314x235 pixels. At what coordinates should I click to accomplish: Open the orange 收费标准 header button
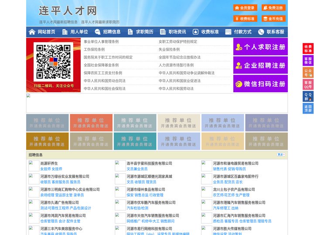(245, 19)
